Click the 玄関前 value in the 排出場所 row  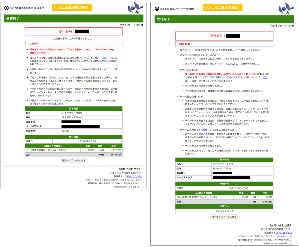(65, 130)
